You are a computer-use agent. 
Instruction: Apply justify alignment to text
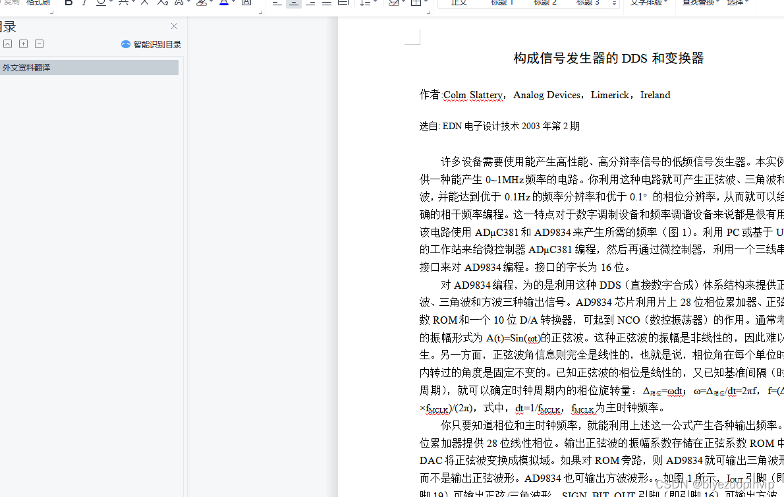[327, 3]
